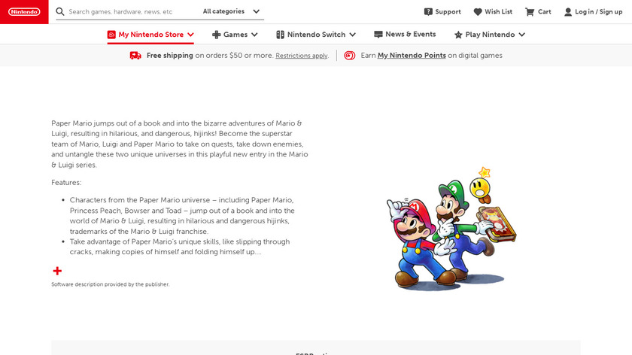This screenshot has width=632, height=355.
Task: Click the Log in user profile icon
Action: click(x=568, y=12)
